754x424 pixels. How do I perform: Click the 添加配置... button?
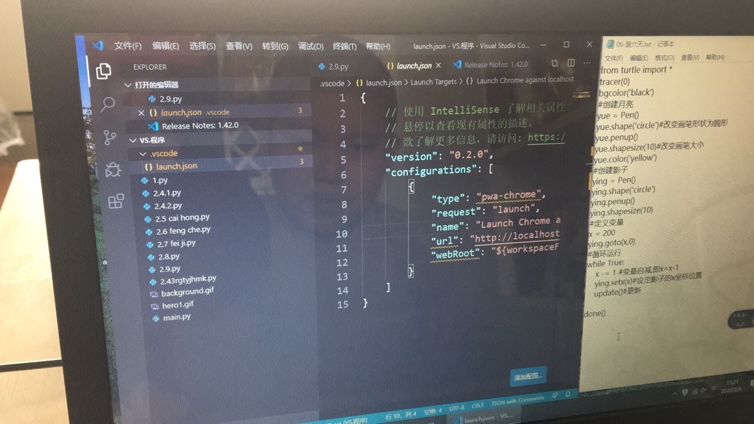coord(528,376)
